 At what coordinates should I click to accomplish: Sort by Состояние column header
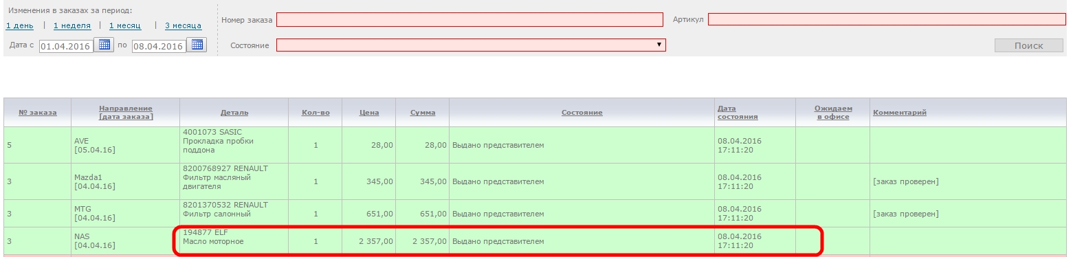(582, 112)
